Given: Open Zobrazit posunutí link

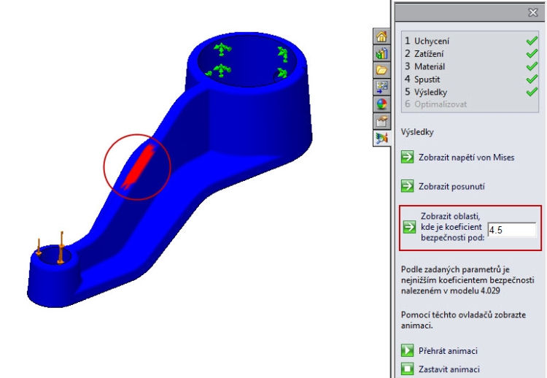Looking at the screenshot, I should [x=451, y=186].
